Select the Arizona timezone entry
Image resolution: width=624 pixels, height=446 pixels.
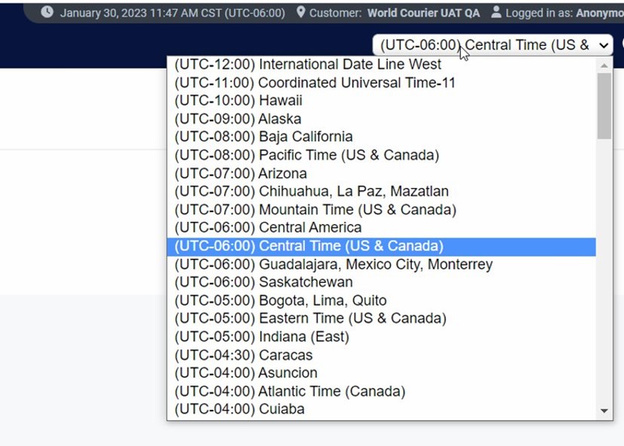tap(241, 174)
